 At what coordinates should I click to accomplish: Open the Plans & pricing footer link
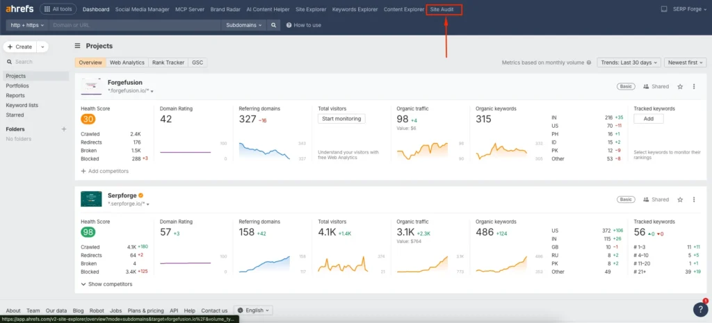(x=146, y=310)
